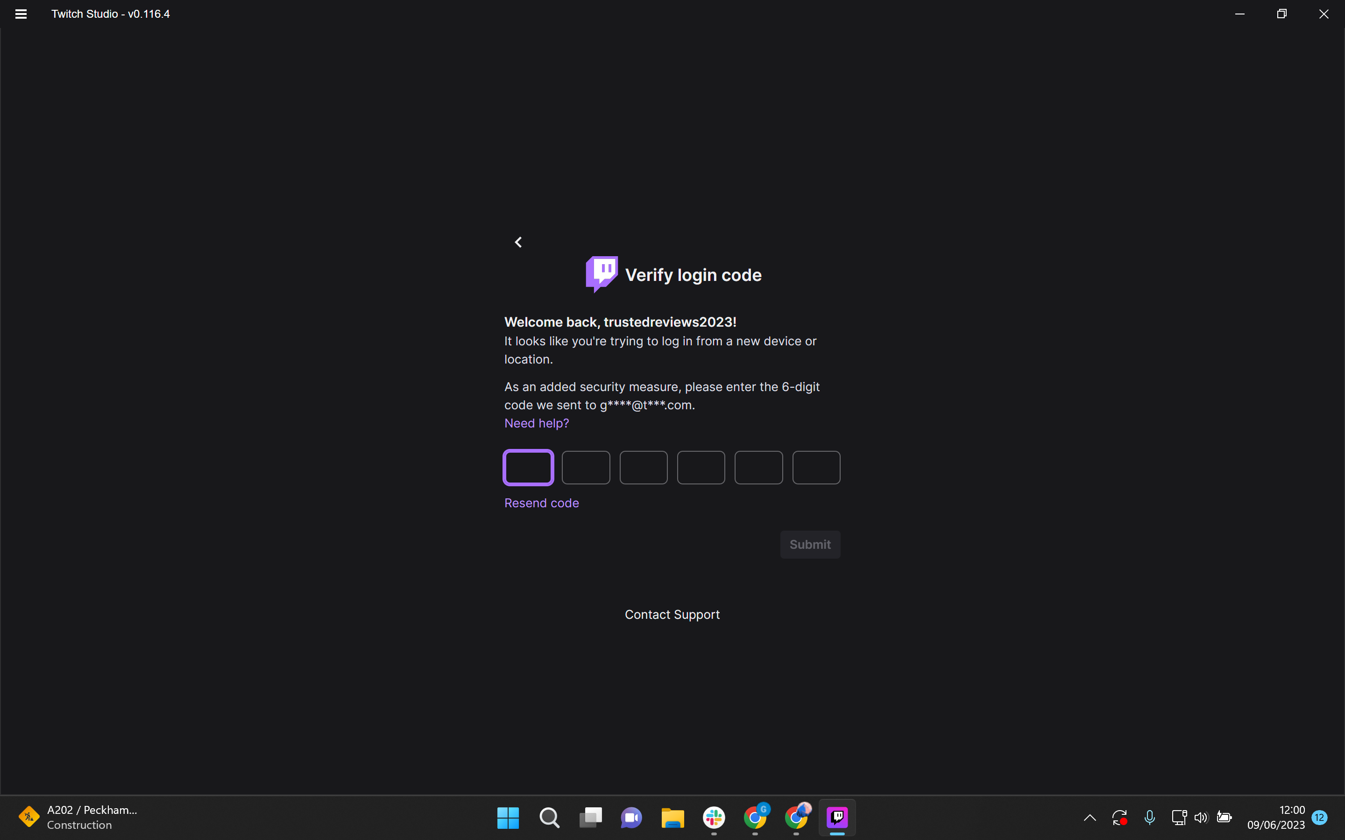
Task: Open the hamburger menu in Twitch Studio
Action: point(21,14)
